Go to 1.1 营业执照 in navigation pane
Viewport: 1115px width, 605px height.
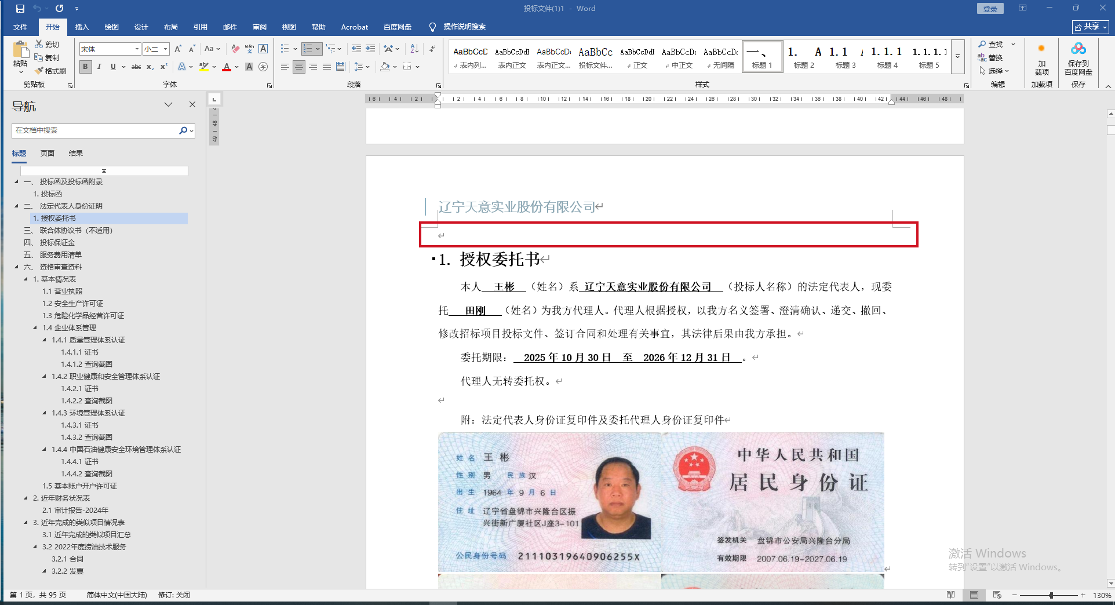click(x=63, y=291)
